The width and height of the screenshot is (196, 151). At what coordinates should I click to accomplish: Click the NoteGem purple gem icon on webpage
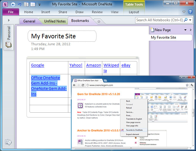point(80,105)
